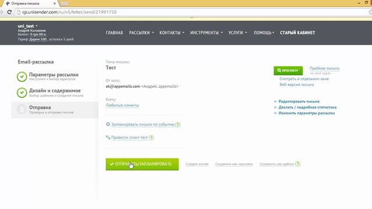This screenshot has width=372, height=209.
Task: Open the УСЛУГИ dropdown menu
Action: coord(238,33)
